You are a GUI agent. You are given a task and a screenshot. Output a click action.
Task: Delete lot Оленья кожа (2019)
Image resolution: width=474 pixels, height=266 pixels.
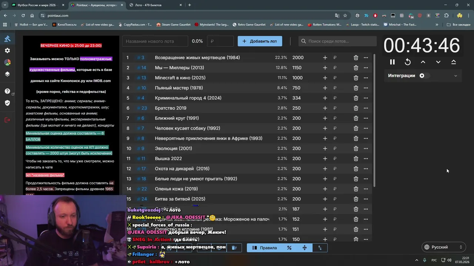coord(356,189)
